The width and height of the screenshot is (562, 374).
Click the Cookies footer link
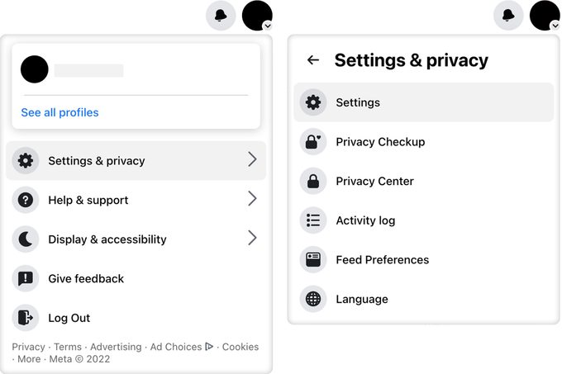(241, 347)
